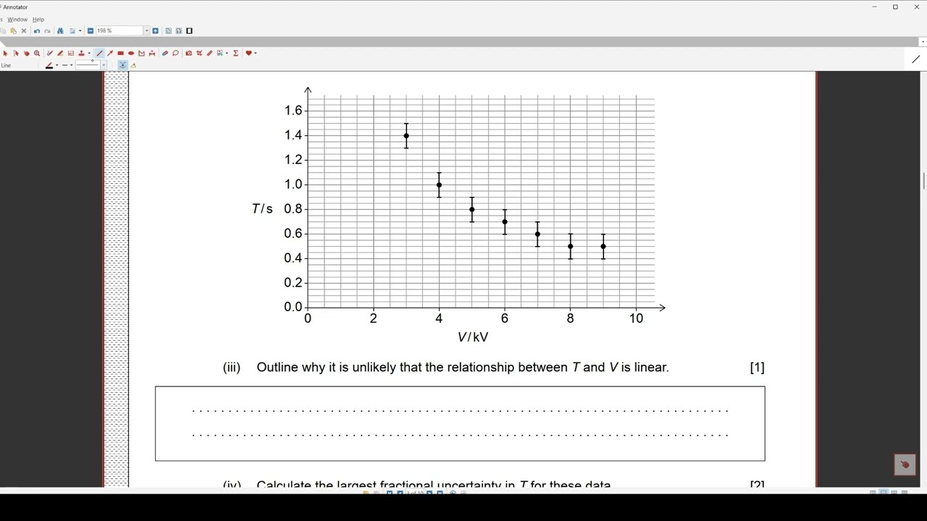Click the delete X icon
This screenshot has height=521, width=927.
pyautogui.click(x=24, y=31)
